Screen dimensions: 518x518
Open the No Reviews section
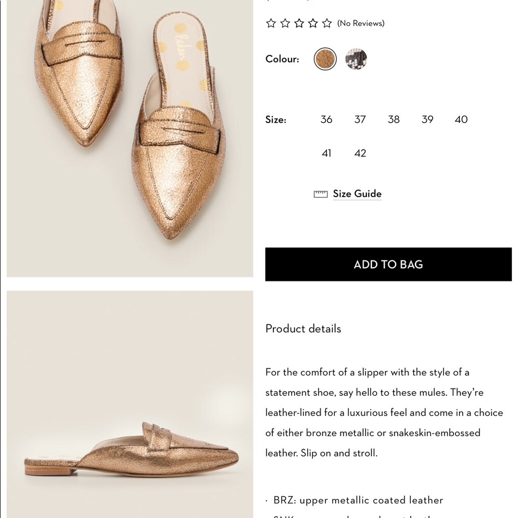click(x=361, y=23)
